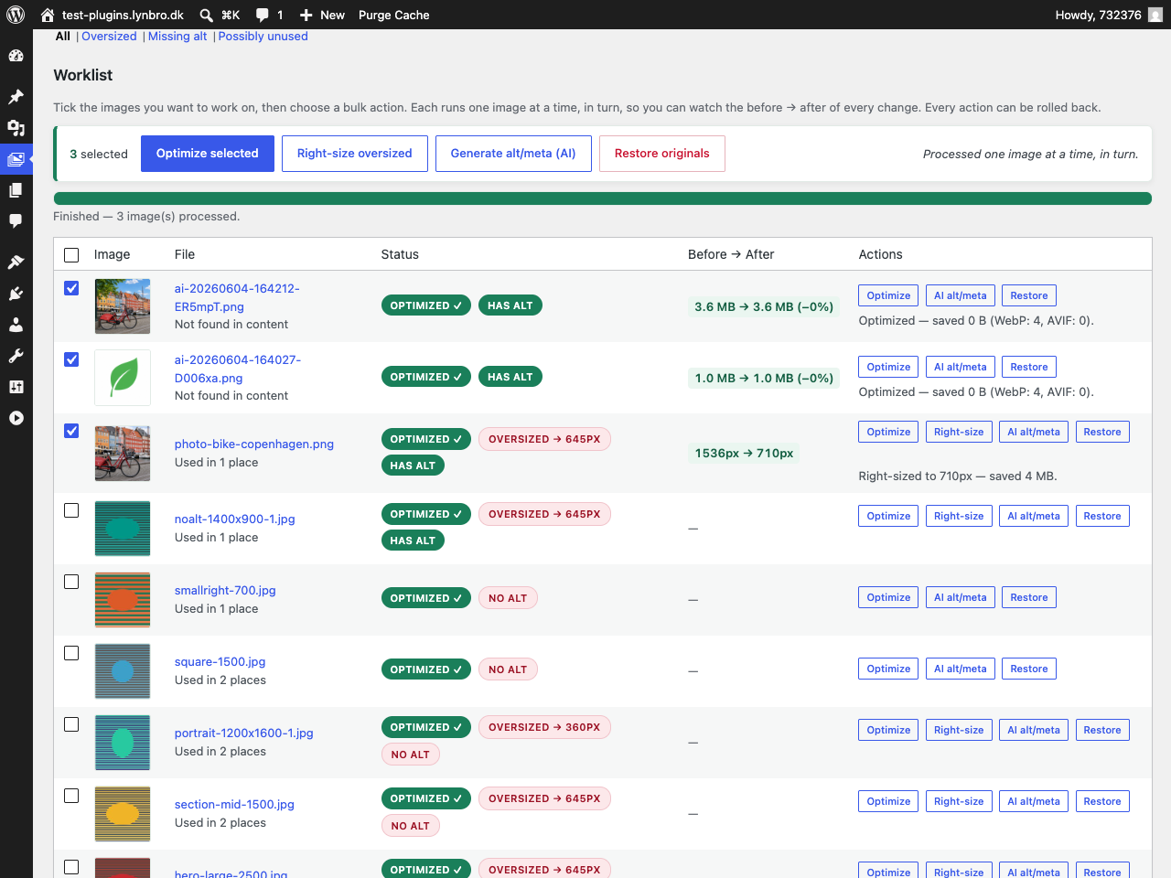
Task: Show All images filter
Action: tap(62, 37)
